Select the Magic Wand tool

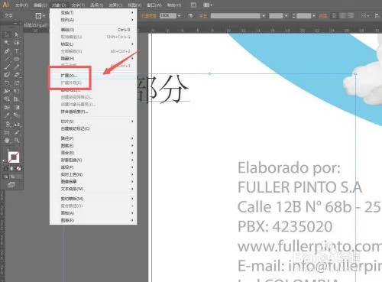7,43
